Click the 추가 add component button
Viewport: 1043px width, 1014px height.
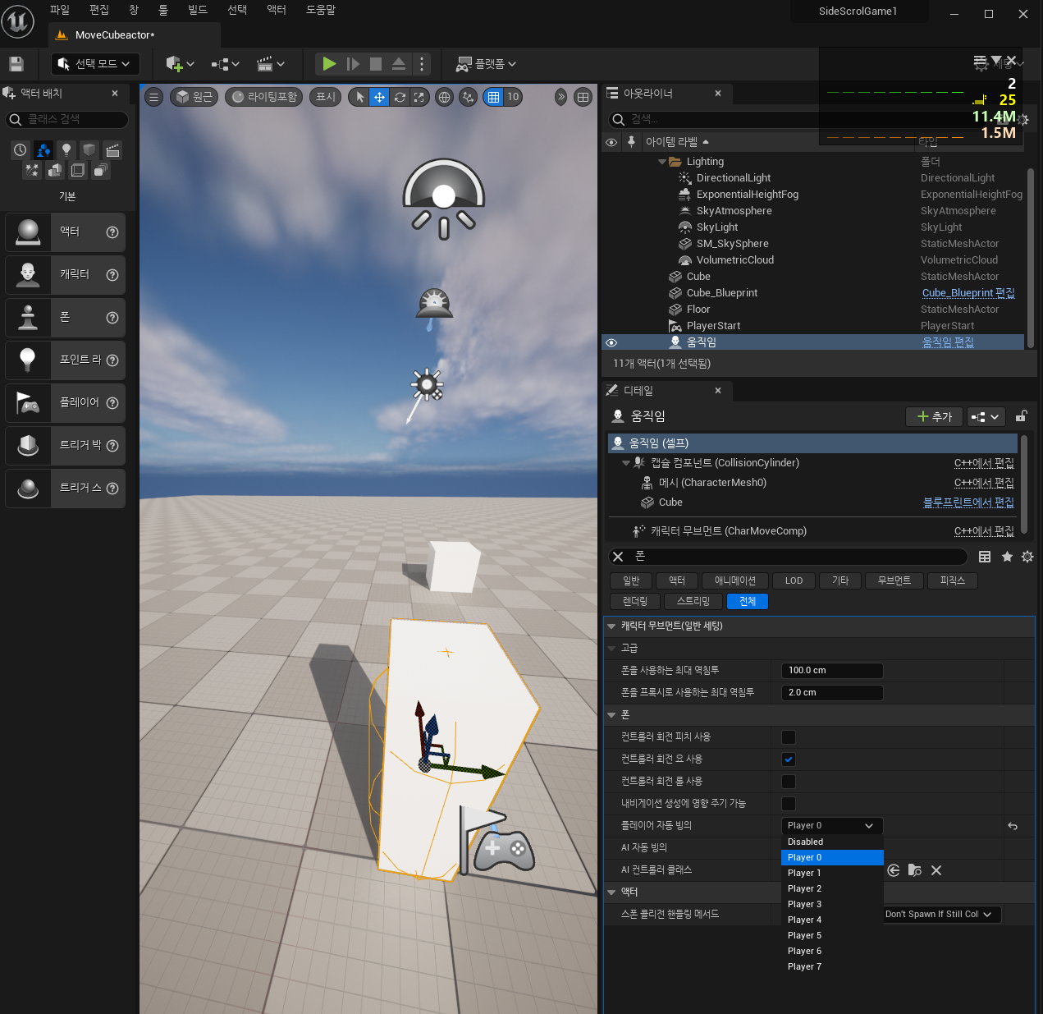point(934,417)
